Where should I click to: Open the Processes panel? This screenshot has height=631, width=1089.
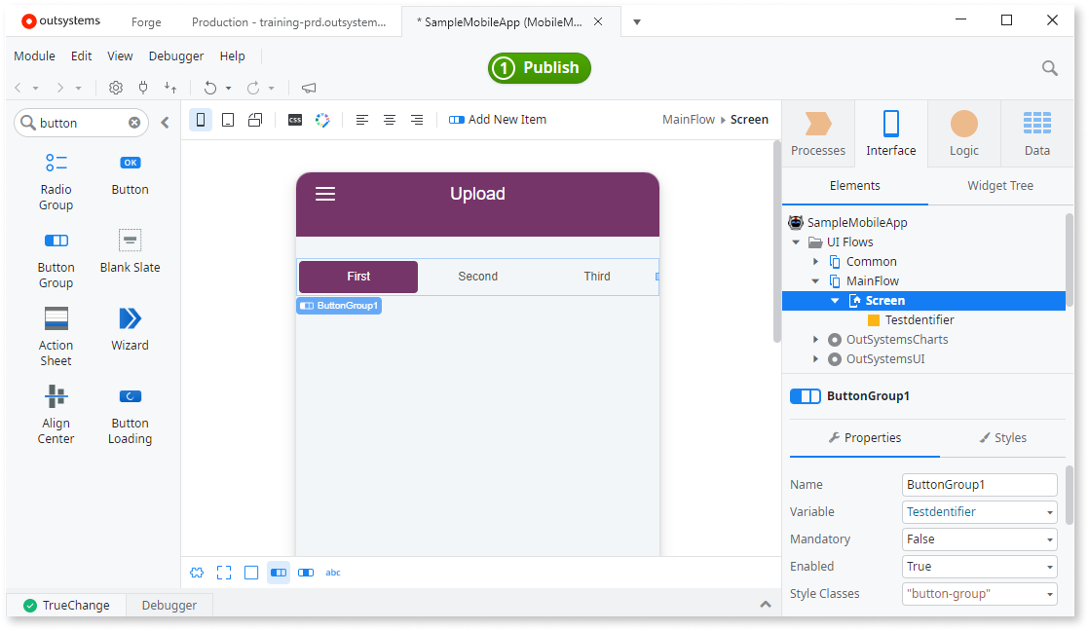click(x=817, y=131)
